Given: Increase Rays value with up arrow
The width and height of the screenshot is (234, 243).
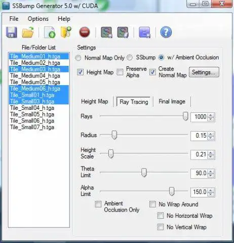Looking at the screenshot, I should pos(211,115).
